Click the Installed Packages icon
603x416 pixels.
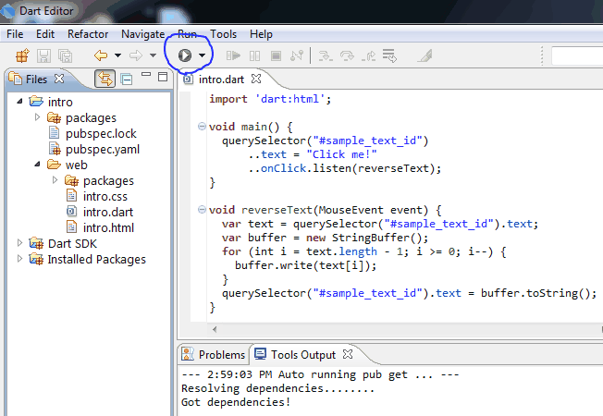36,259
